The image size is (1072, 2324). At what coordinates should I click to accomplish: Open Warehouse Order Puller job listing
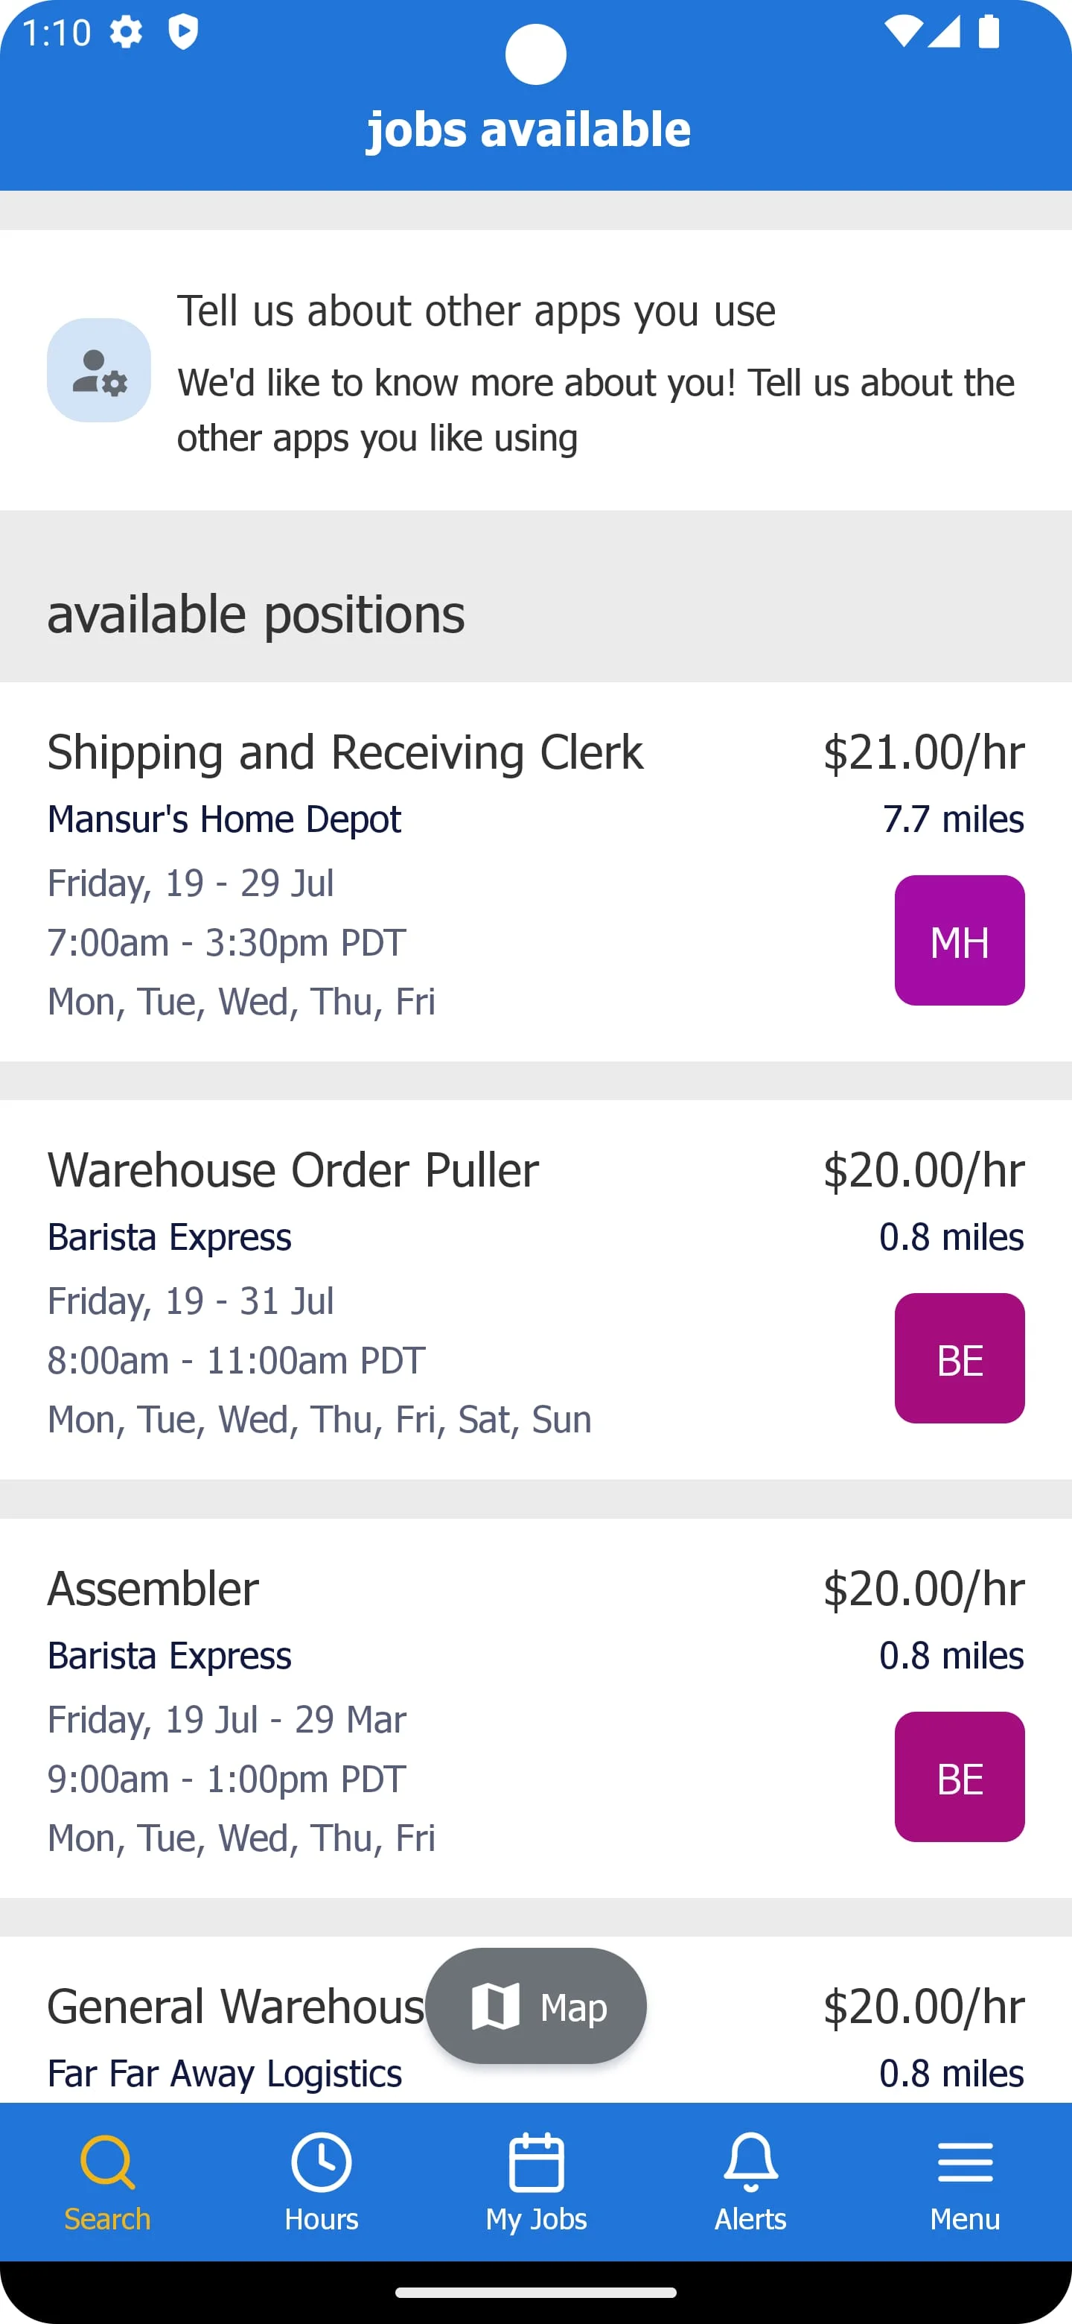click(293, 1169)
